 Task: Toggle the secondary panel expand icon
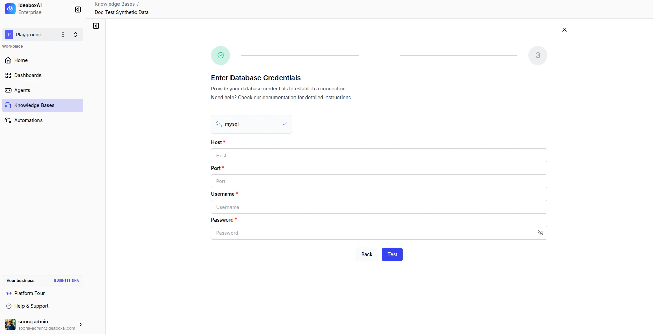coord(96,26)
